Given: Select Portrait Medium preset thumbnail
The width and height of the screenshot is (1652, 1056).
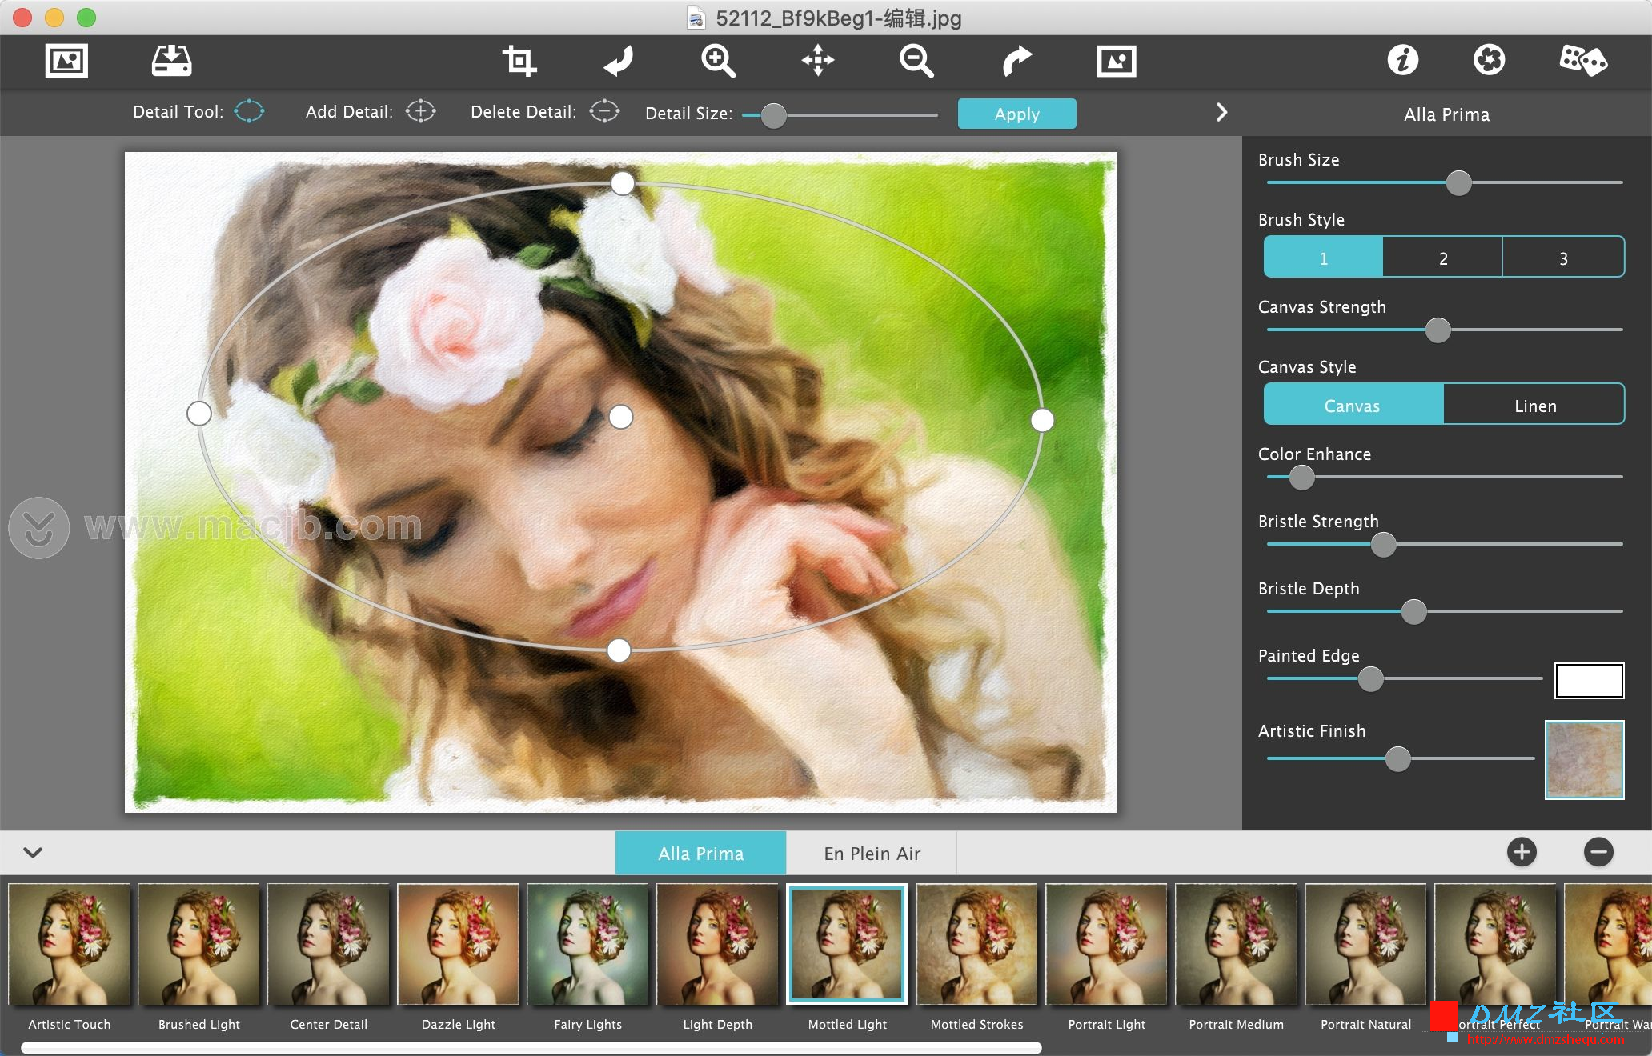Looking at the screenshot, I should (x=1237, y=945).
